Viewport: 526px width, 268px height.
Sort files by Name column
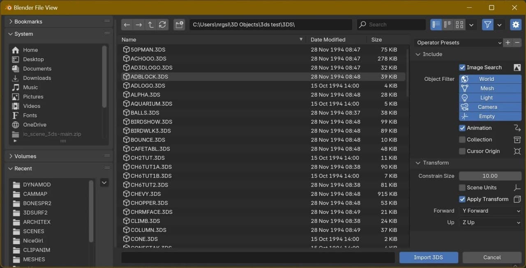(x=213, y=40)
